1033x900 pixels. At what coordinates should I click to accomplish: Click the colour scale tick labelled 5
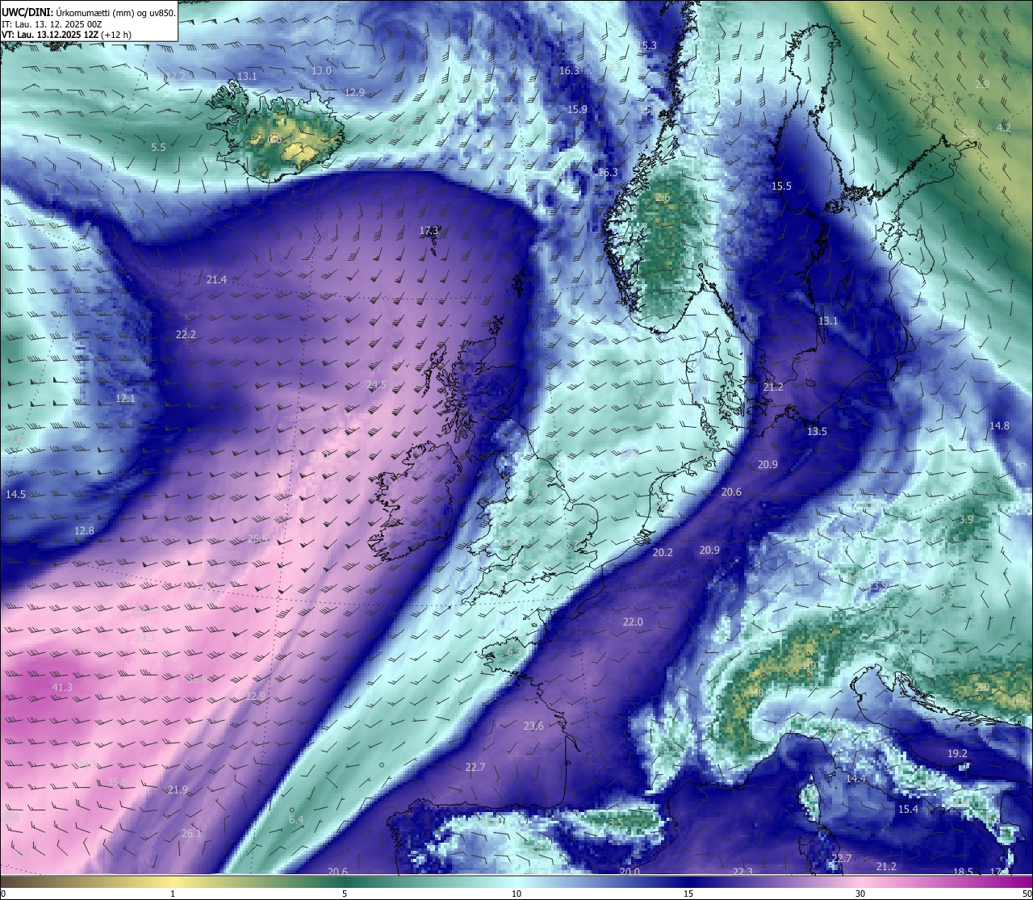click(x=345, y=894)
